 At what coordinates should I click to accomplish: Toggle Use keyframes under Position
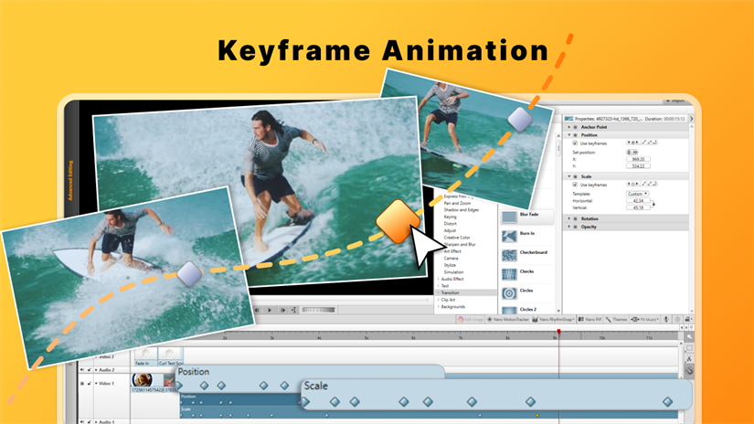tap(575, 143)
